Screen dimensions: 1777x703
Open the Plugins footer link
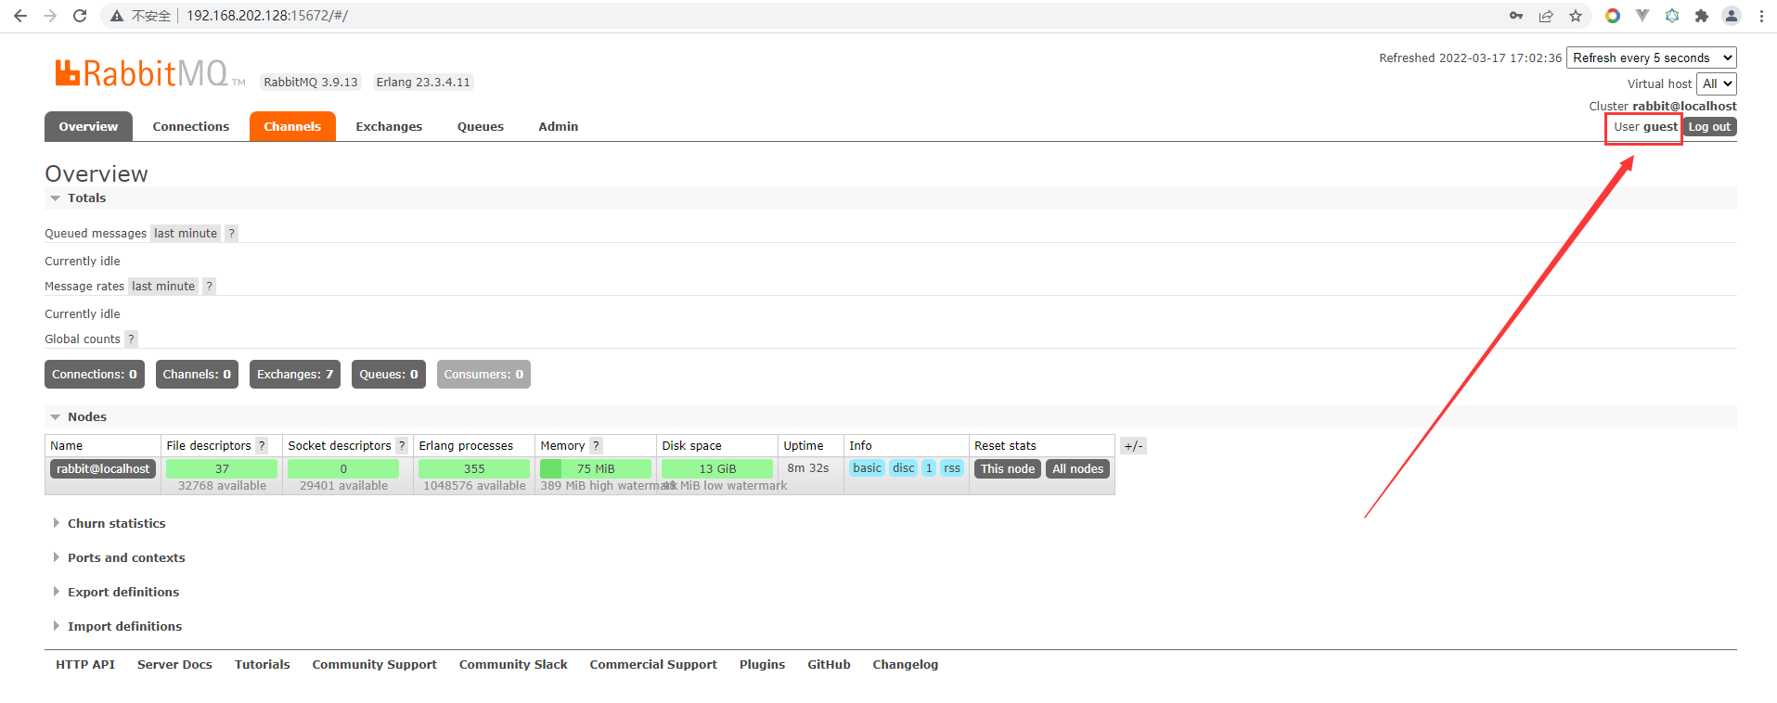763,665
